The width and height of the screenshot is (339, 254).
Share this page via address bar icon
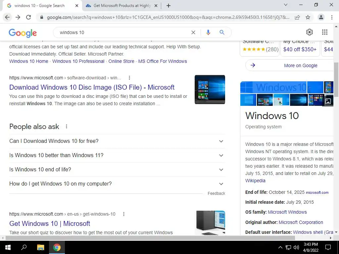point(297,17)
